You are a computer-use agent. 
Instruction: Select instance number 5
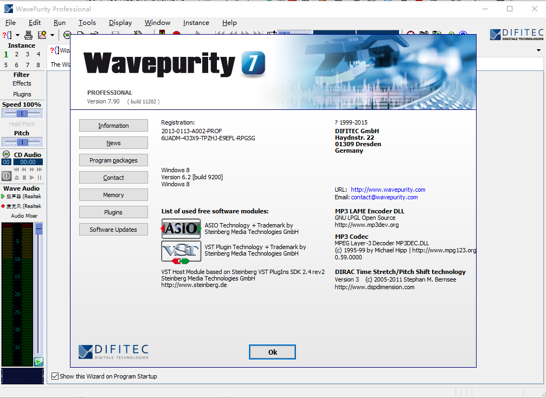tap(6, 65)
